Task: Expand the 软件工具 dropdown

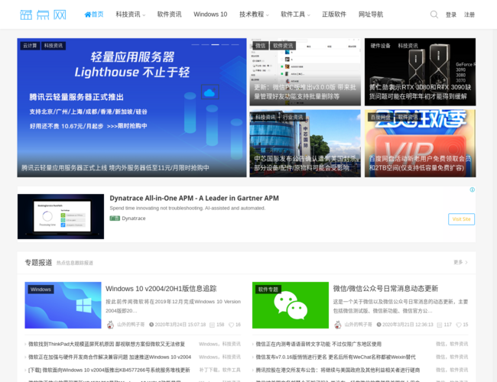Action: point(295,15)
